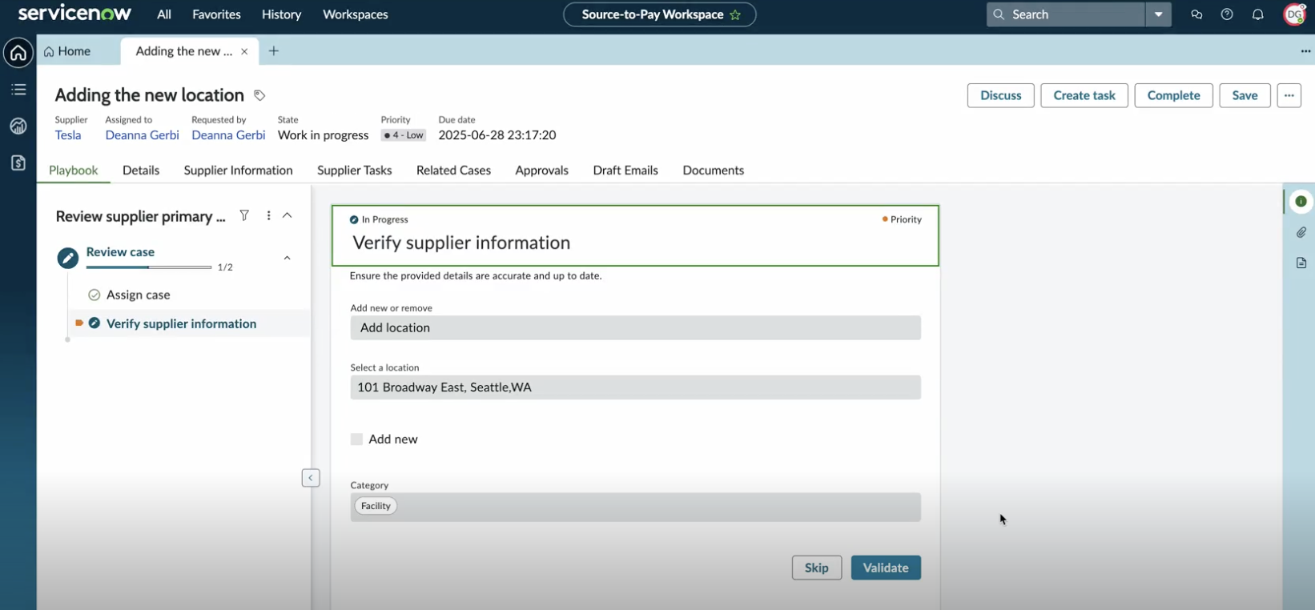Click the Source-to-Pay Workspace pill
This screenshot has width=1315, height=610.
(x=659, y=14)
